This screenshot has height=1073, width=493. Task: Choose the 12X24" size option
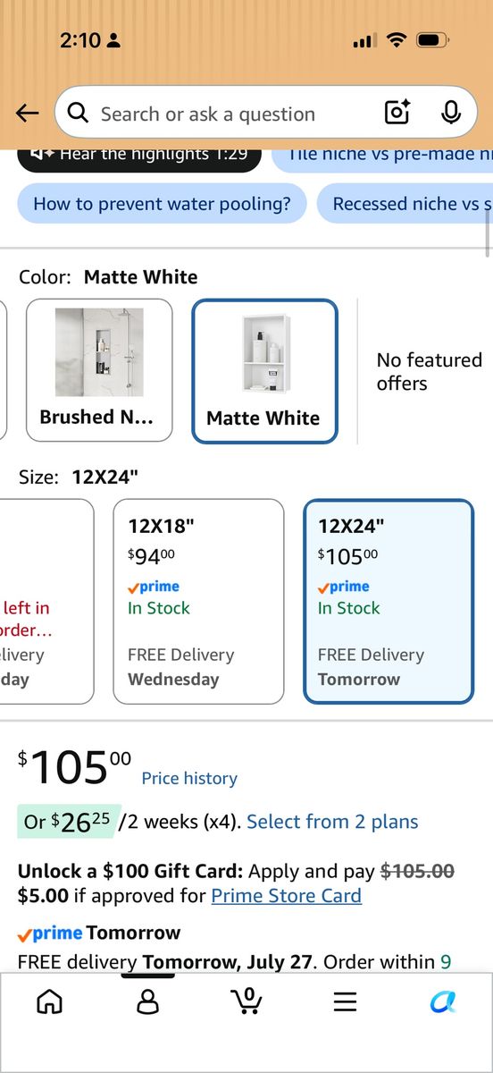[389, 602]
